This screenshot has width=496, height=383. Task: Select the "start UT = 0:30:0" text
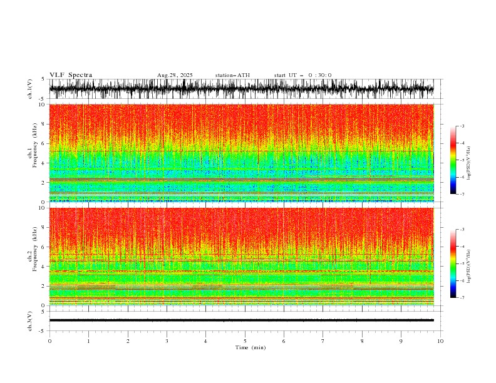pos(302,75)
